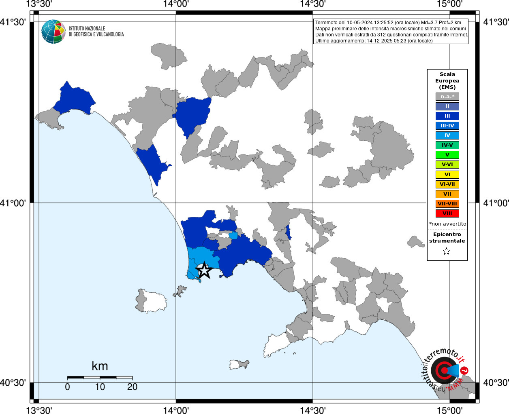Click the legend star under Epicentro strumentale

447,251
